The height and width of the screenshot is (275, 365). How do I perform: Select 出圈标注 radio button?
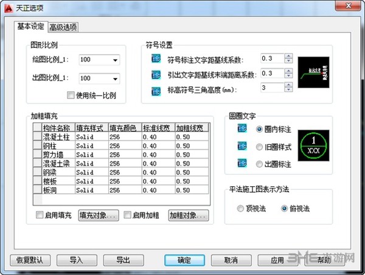[259, 164]
